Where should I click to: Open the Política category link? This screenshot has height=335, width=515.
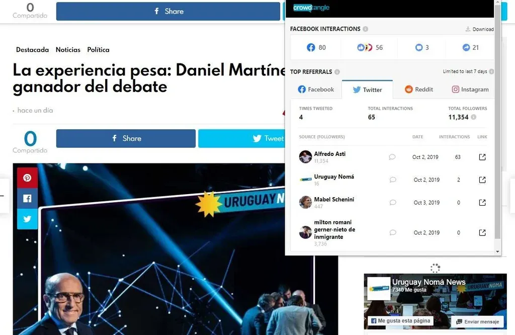tap(98, 50)
